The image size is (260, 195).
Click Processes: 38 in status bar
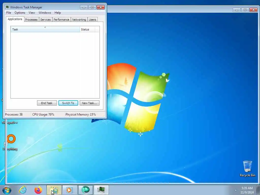click(x=14, y=115)
